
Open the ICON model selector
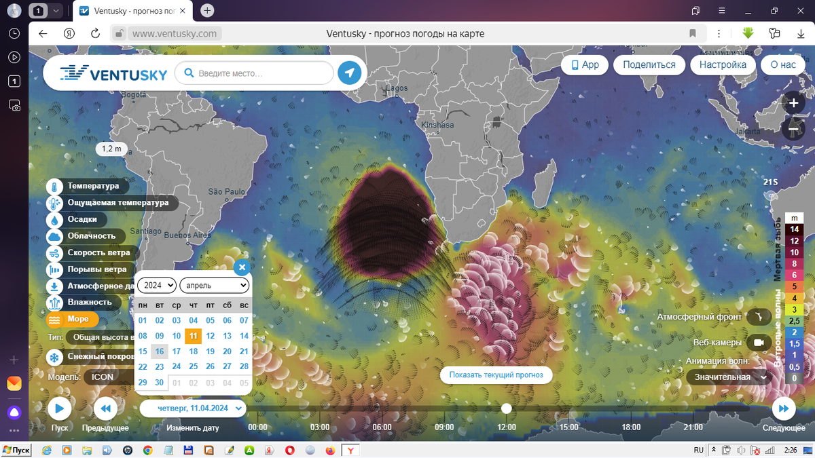pos(109,377)
